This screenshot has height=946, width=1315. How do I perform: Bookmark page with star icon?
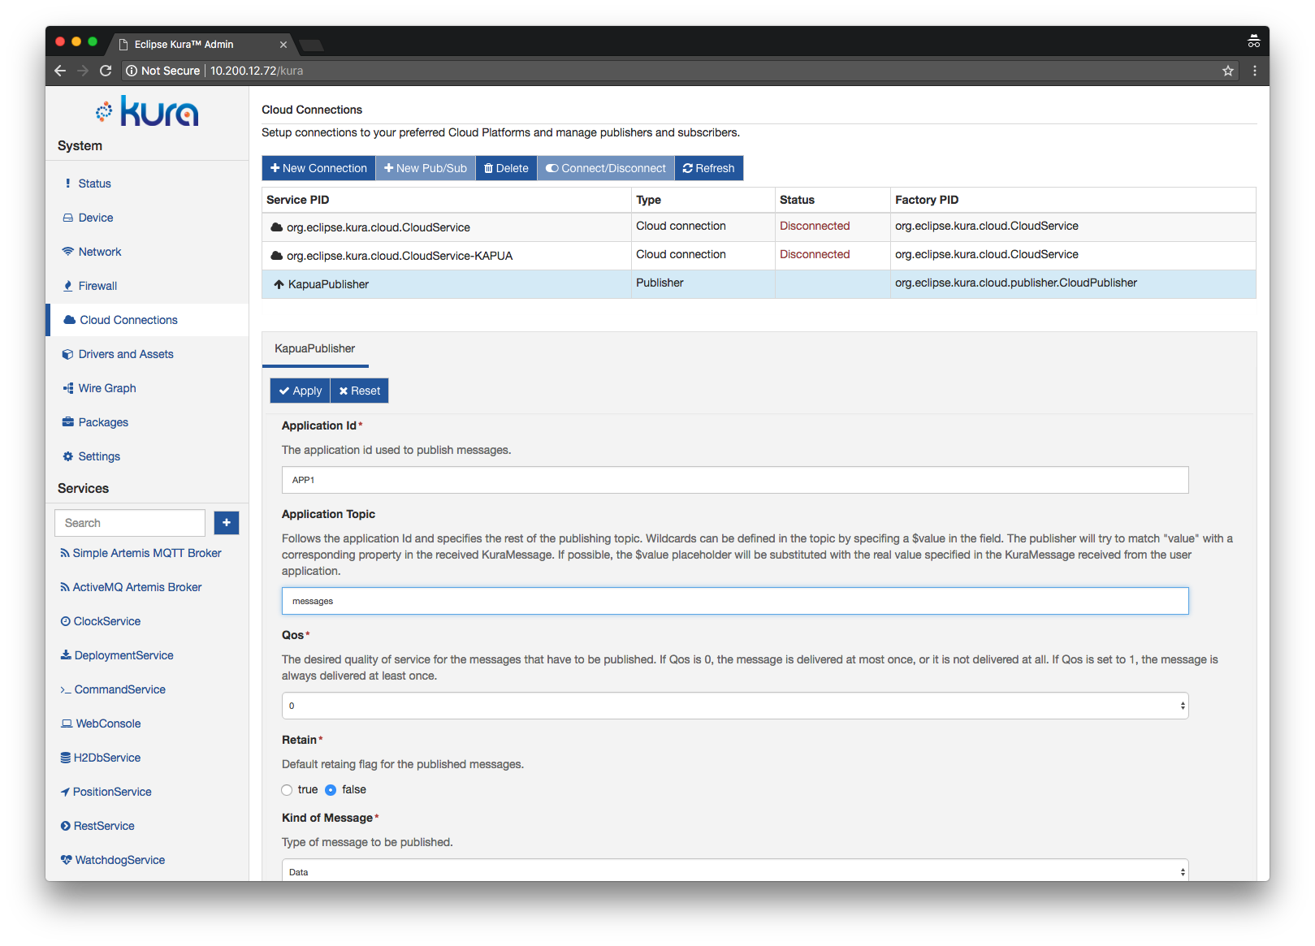tap(1228, 71)
